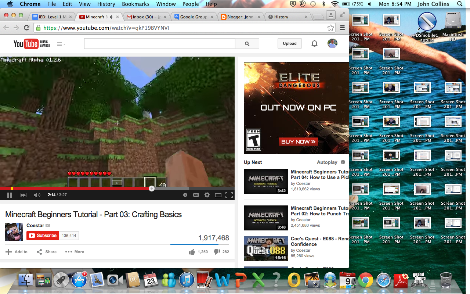Enter full screen video mode
Viewport: 470px width, 294px height.
click(x=229, y=195)
